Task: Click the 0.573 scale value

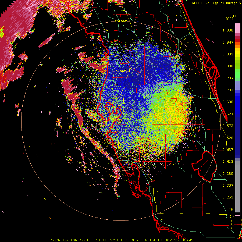Action: 228,126
